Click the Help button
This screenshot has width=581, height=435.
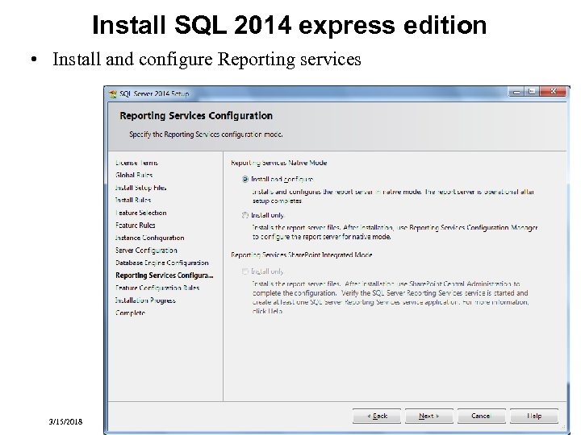pyautogui.click(x=534, y=416)
